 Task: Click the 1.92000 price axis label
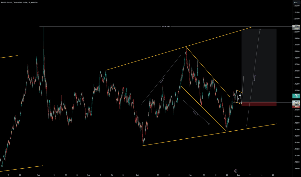[x=296, y=136]
